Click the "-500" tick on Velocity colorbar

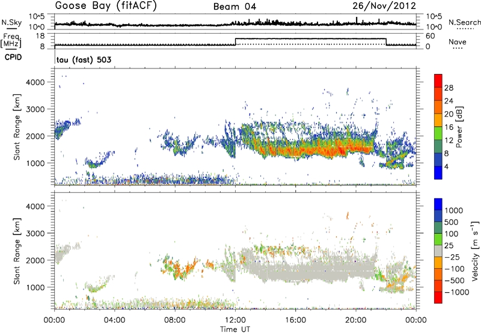[x=455, y=280]
